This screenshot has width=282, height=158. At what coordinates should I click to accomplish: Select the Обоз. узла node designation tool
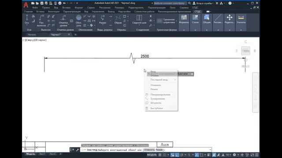[78, 21]
